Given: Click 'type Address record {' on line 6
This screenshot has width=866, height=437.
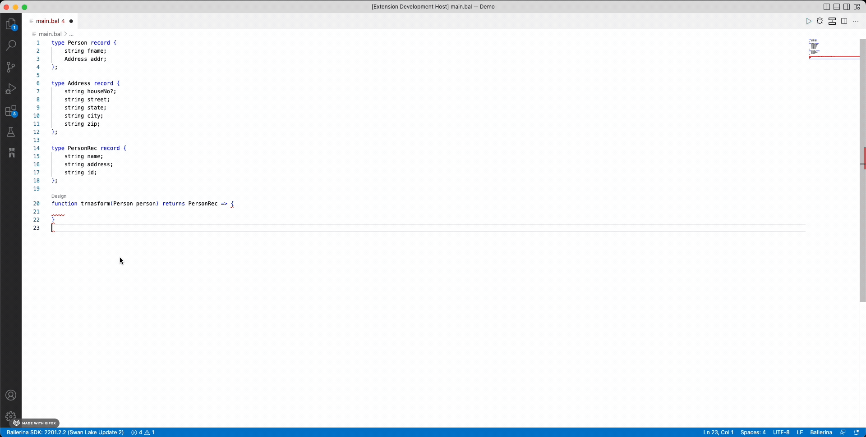Looking at the screenshot, I should coord(86,83).
